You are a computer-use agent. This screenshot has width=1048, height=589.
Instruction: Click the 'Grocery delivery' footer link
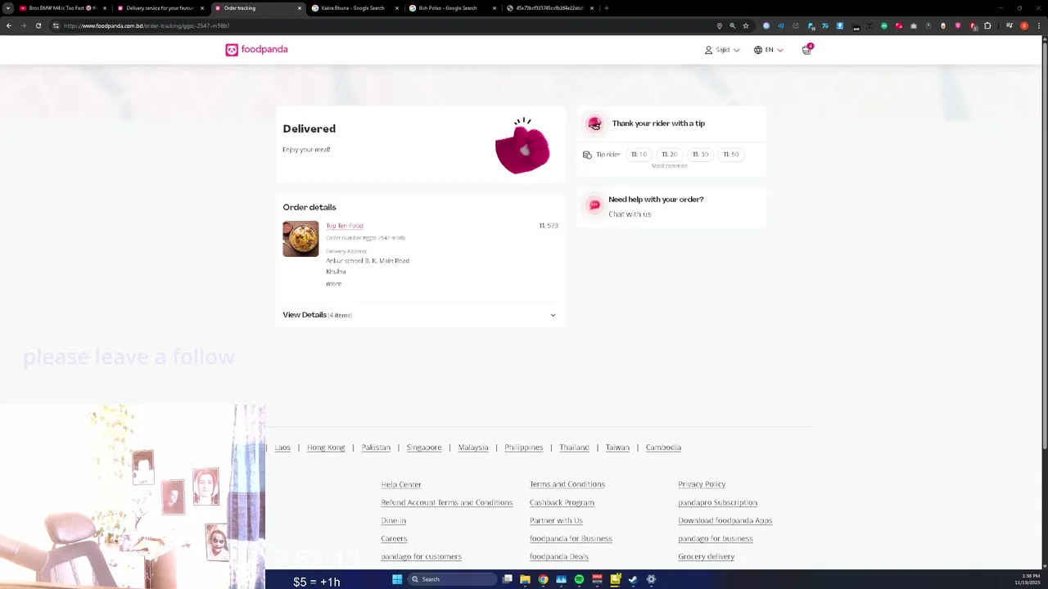tap(706, 556)
